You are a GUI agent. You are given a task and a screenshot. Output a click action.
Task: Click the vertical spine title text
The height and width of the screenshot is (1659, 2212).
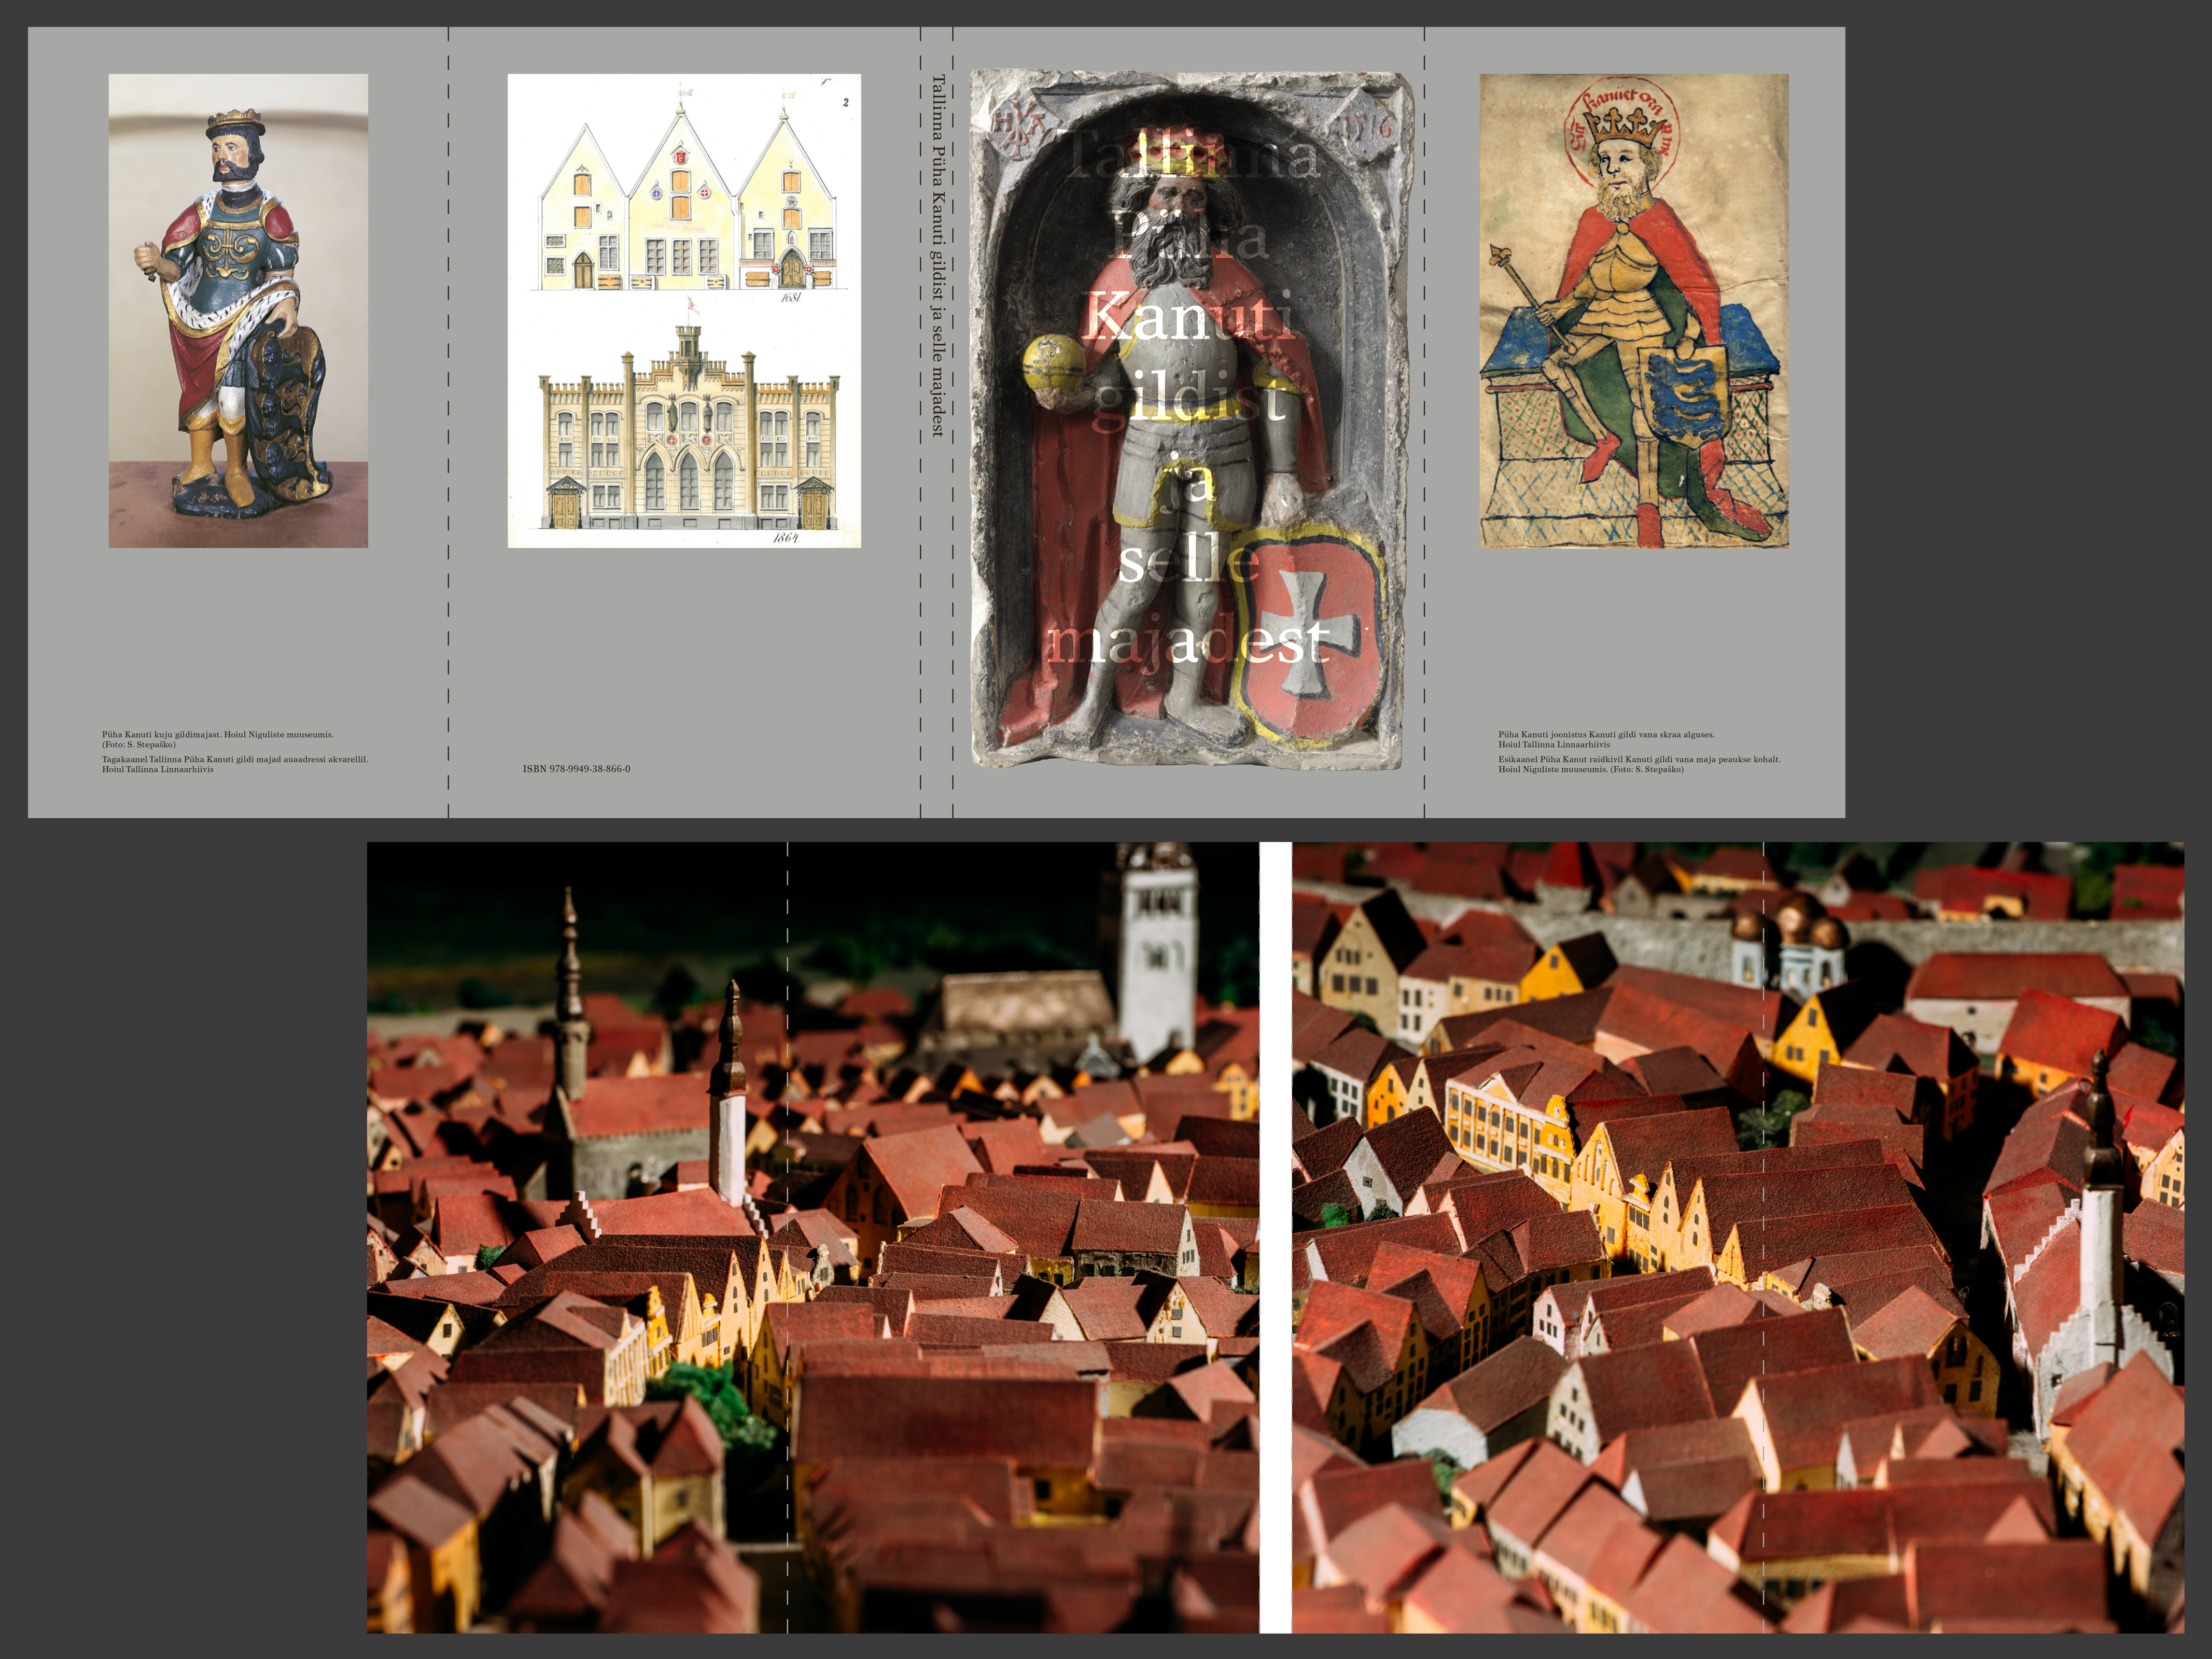click(937, 256)
